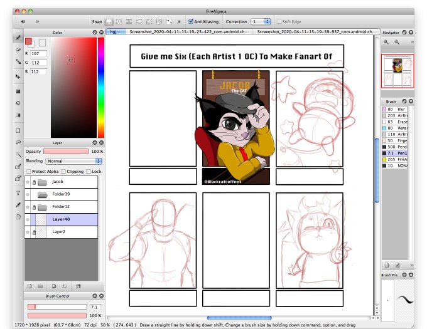Add a new brush in Brush panel
The height and width of the screenshot is (329, 427).
tap(387, 265)
